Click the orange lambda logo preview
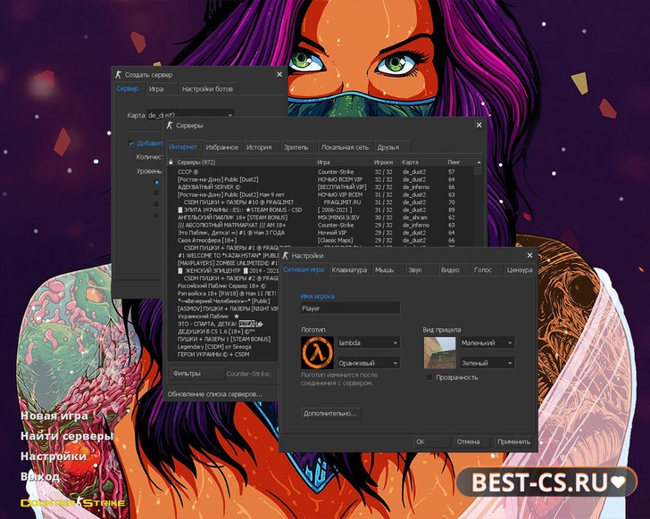Viewport: 650px width, 519px height. [x=317, y=352]
